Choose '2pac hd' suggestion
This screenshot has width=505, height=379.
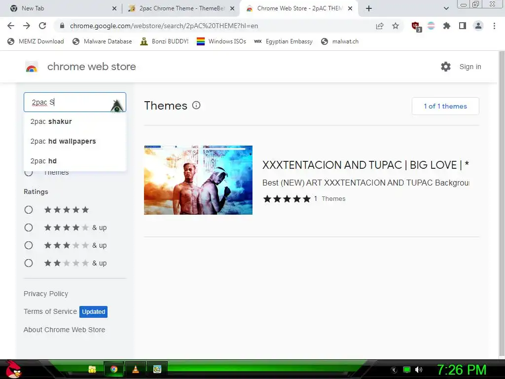click(x=75, y=161)
